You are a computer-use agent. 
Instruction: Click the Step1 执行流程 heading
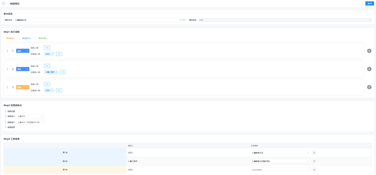click(12, 32)
